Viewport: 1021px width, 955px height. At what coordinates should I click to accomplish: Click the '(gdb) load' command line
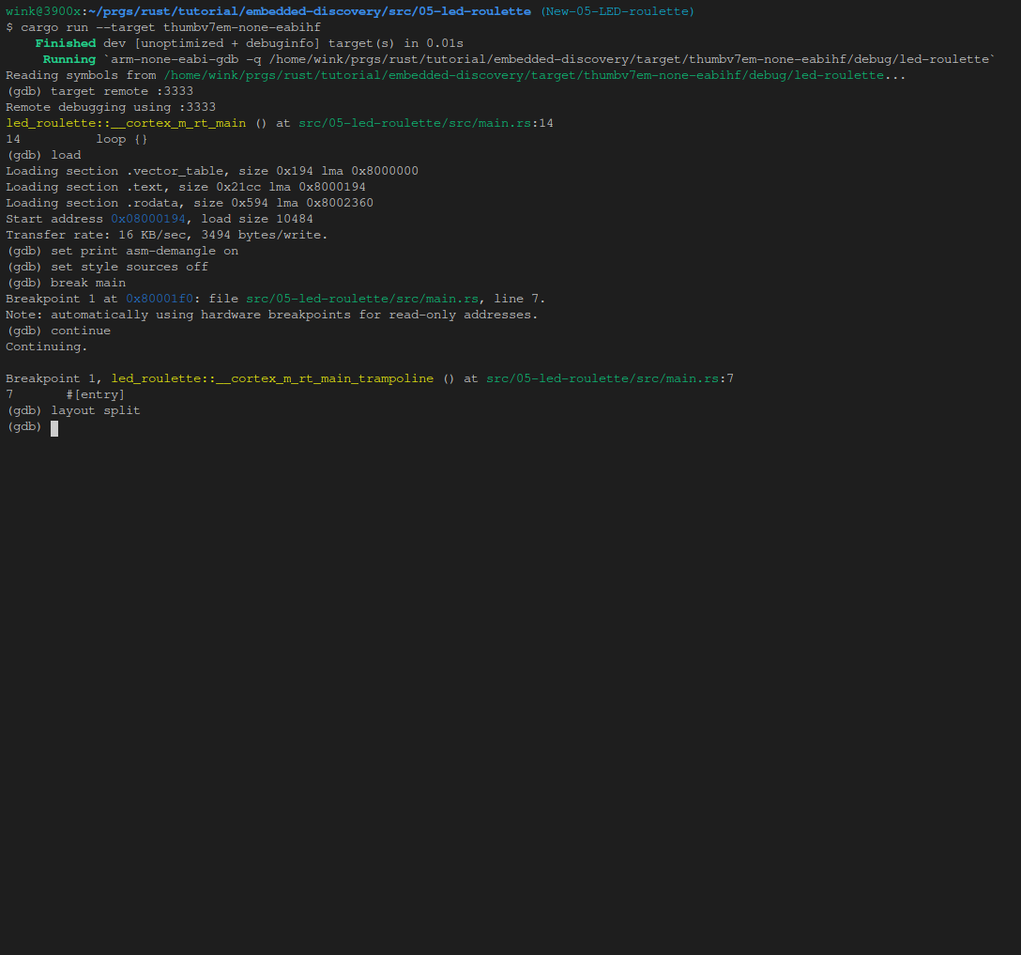pyautogui.click(x=43, y=155)
